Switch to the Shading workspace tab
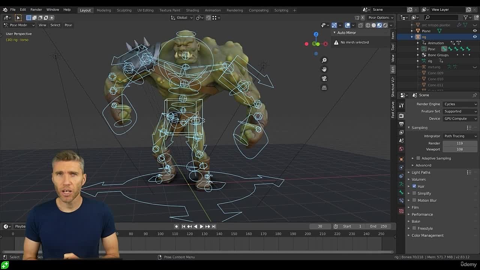Viewport: 480px width, 270px height. (x=192, y=10)
